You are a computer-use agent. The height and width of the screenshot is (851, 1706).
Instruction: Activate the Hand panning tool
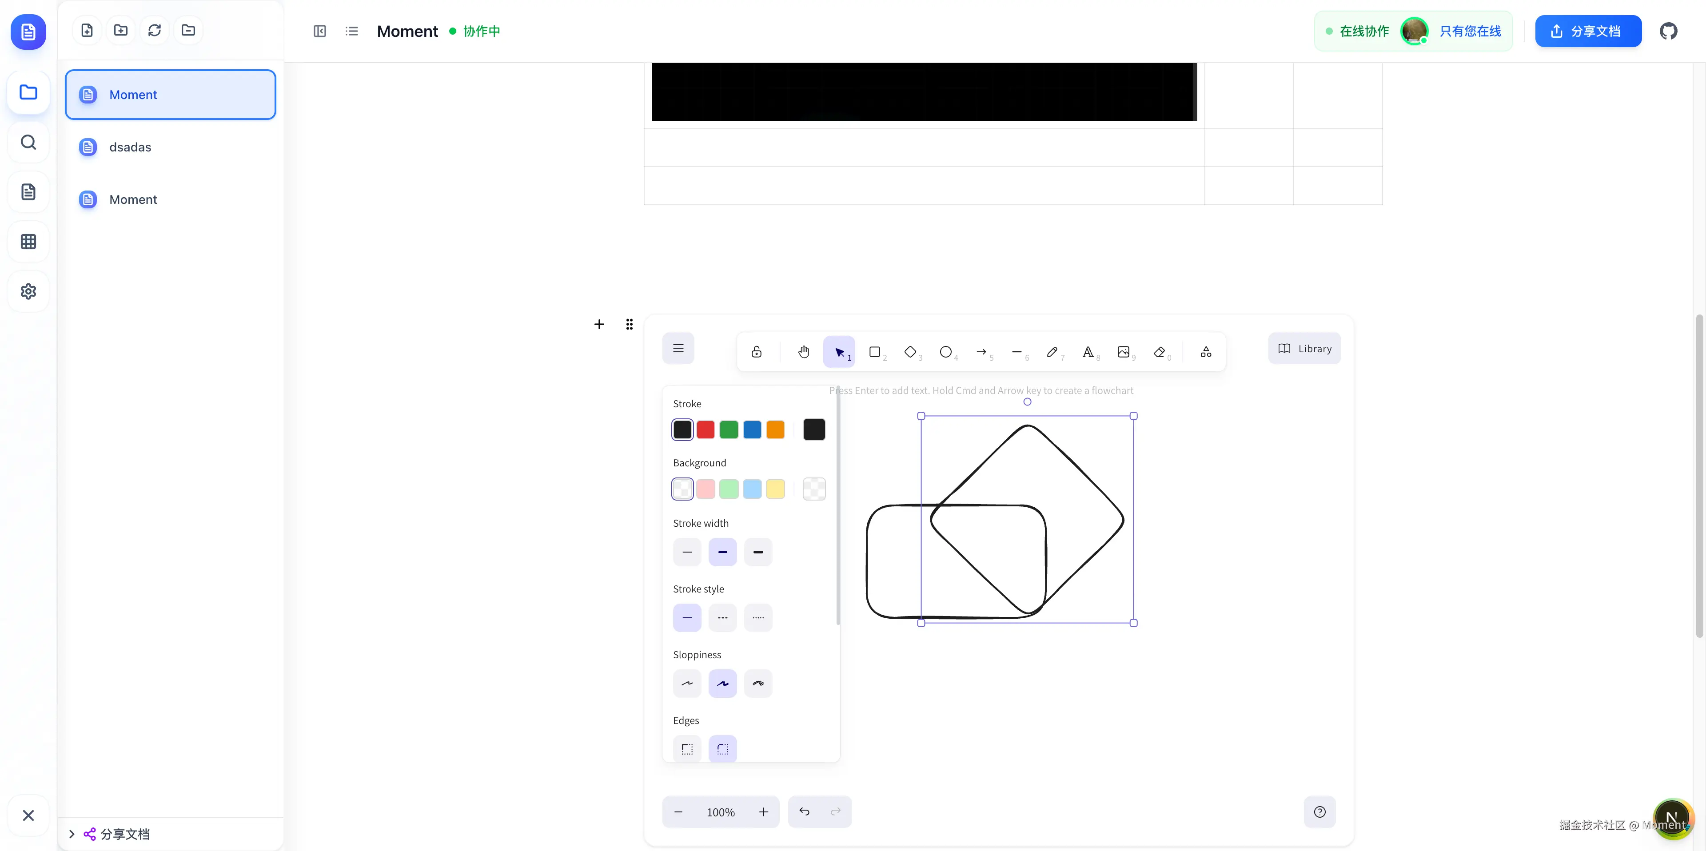[803, 352]
